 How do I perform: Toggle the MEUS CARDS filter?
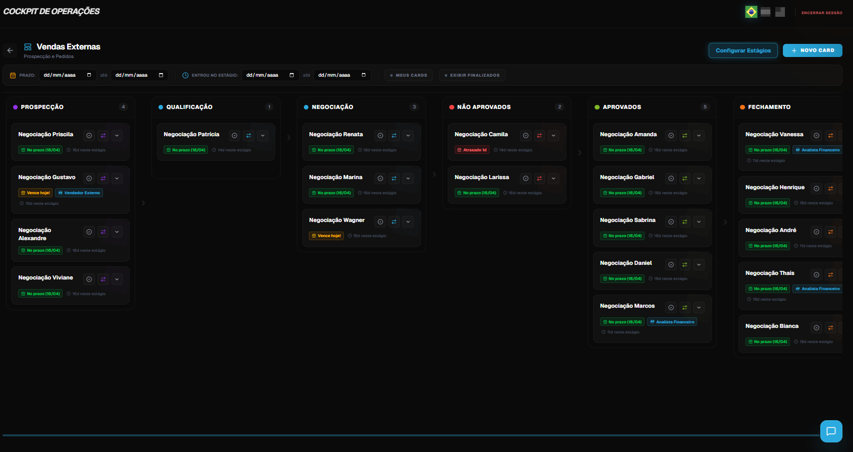[x=408, y=75]
